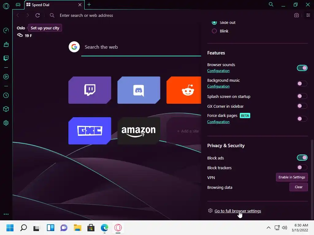
Task: Open GX Corner gamepad tab icon
Action: [18, 5]
